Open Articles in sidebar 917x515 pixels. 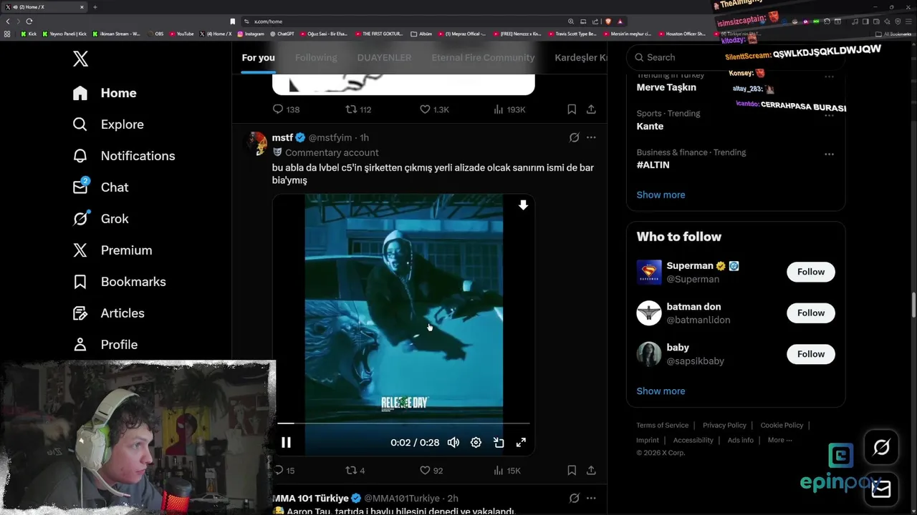coord(108,313)
